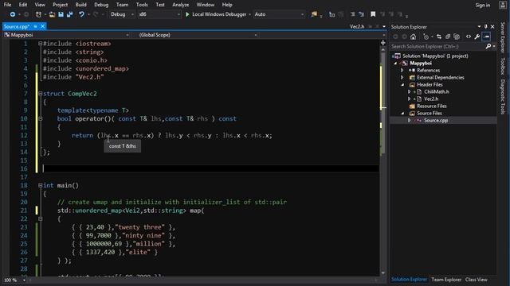The width and height of the screenshot is (510, 286).
Task: Click the editor scroll-down arrow
Action: point(382,273)
